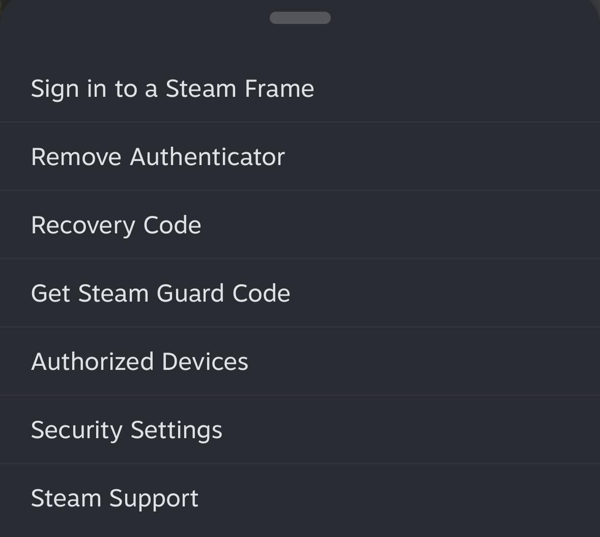Select Remove Authenticator option
The image size is (600, 537).
point(158,157)
